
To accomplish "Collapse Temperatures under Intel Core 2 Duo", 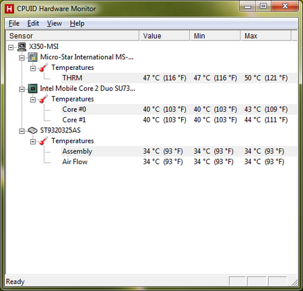I will coord(33,99).
